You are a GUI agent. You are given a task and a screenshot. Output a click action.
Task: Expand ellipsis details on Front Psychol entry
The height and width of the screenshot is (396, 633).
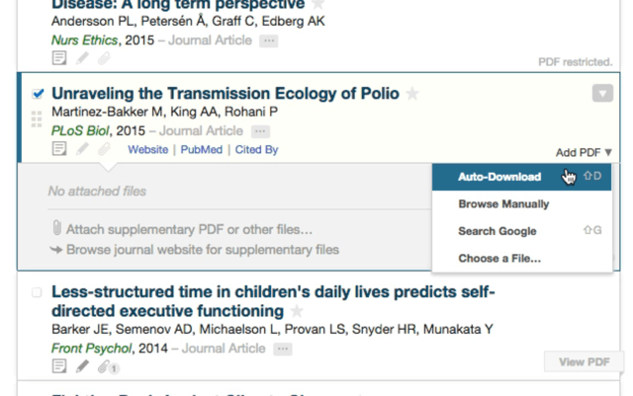pyautogui.click(x=283, y=349)
